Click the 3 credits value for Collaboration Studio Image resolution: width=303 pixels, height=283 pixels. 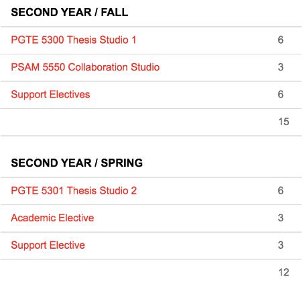coord(281,67)
